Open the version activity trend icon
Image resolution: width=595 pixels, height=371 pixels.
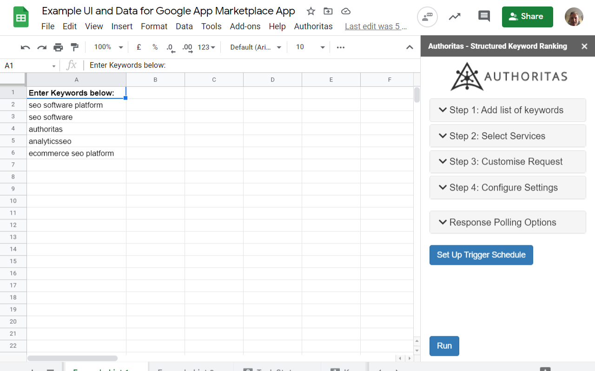pyautogui.click(x=455, y=17)
